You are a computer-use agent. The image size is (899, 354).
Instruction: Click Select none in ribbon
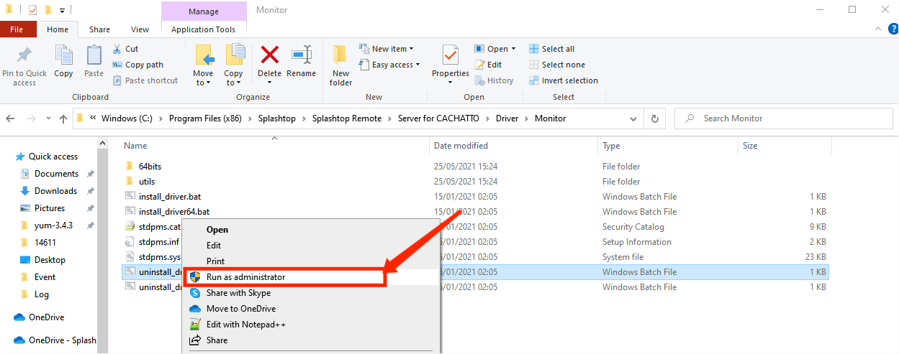[557, 65]
